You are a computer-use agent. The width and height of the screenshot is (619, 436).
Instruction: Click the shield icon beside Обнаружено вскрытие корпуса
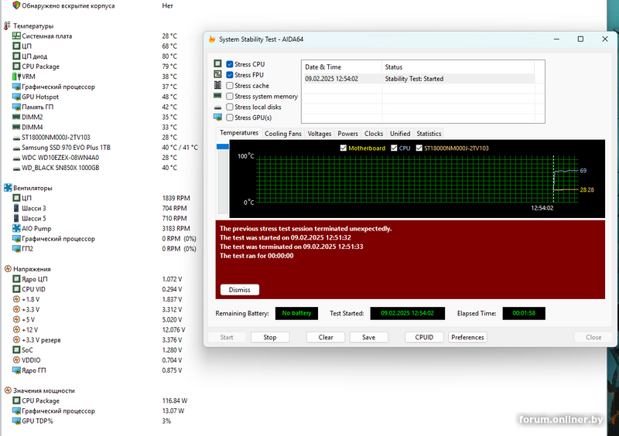[16, 5]
